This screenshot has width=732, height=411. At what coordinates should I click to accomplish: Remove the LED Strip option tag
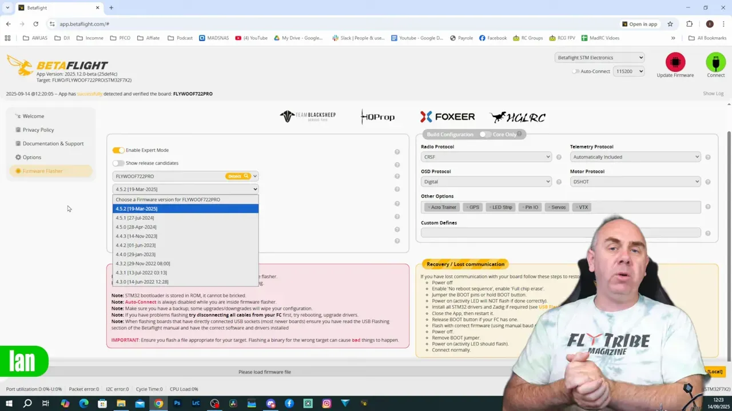coord(490,207)
